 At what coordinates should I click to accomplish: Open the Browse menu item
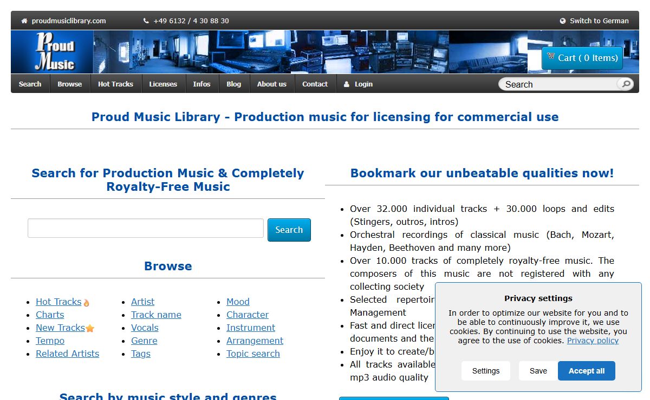coord(70,84)
